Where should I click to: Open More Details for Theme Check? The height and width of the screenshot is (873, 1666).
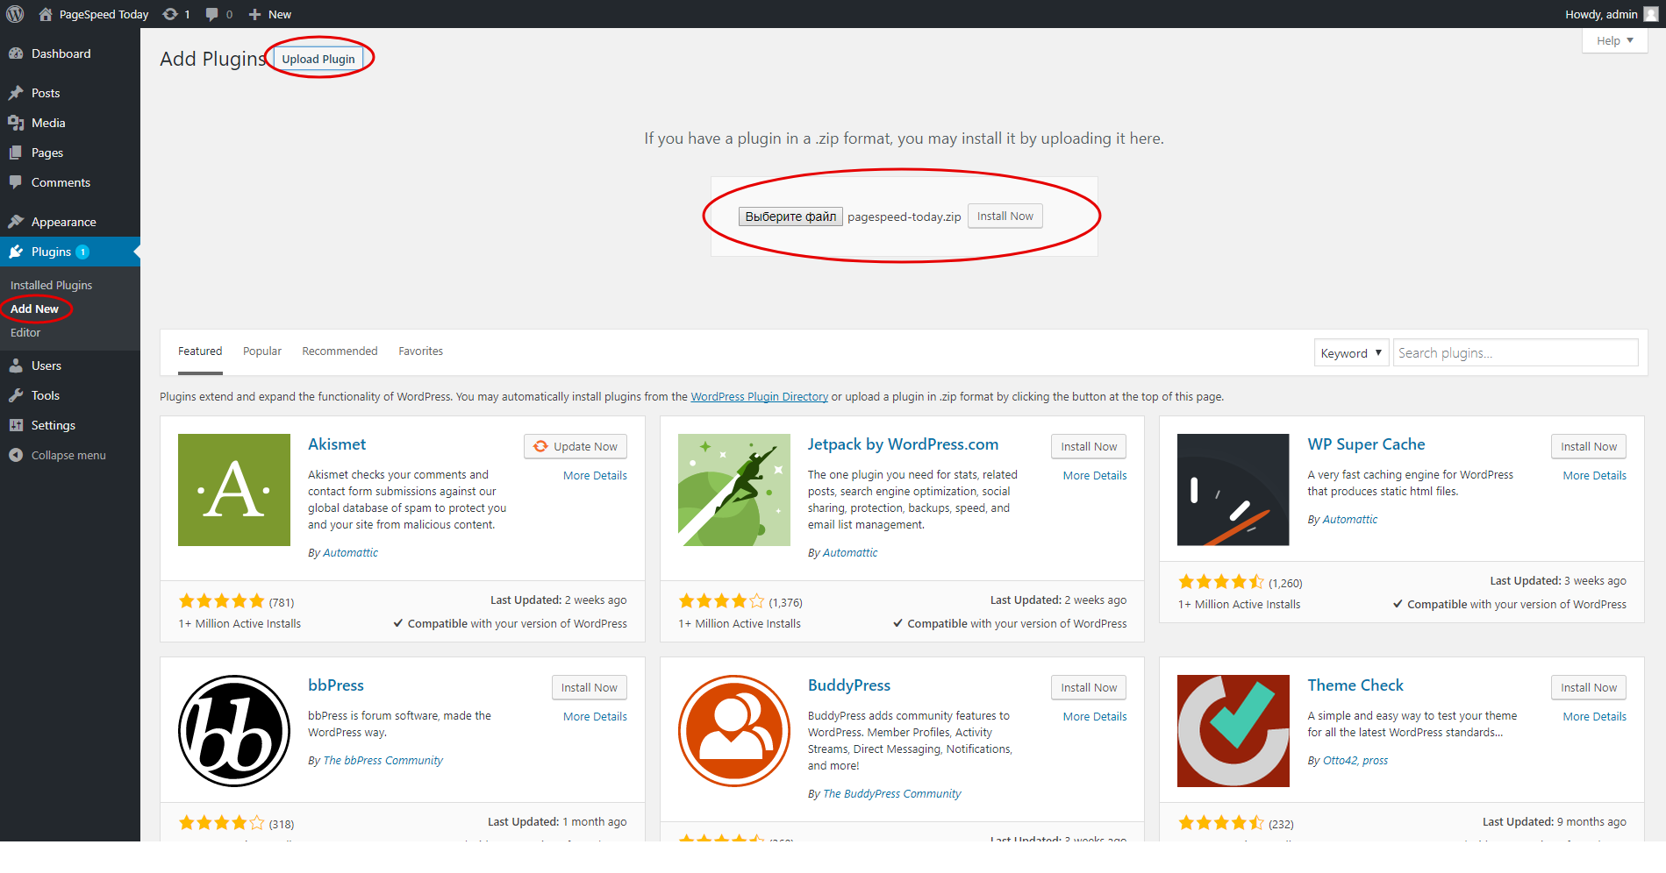[x=1595, y=717]
